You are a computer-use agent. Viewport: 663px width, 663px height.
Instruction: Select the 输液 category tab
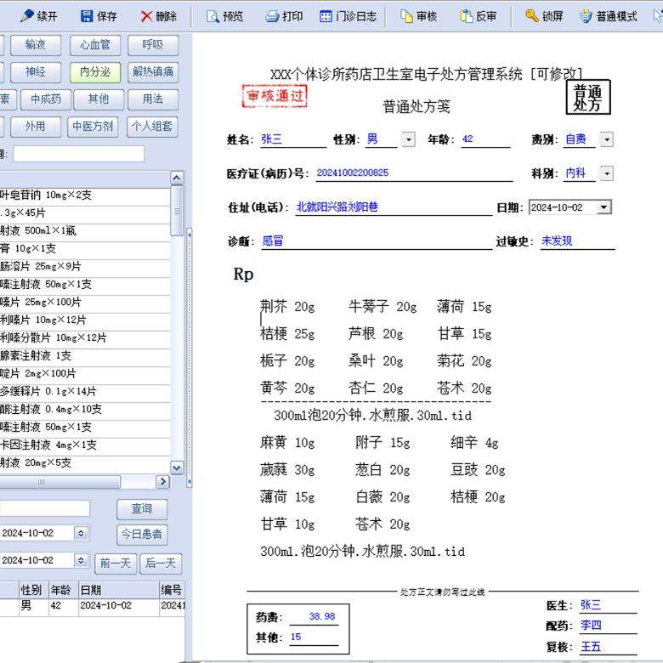(36, 45)
